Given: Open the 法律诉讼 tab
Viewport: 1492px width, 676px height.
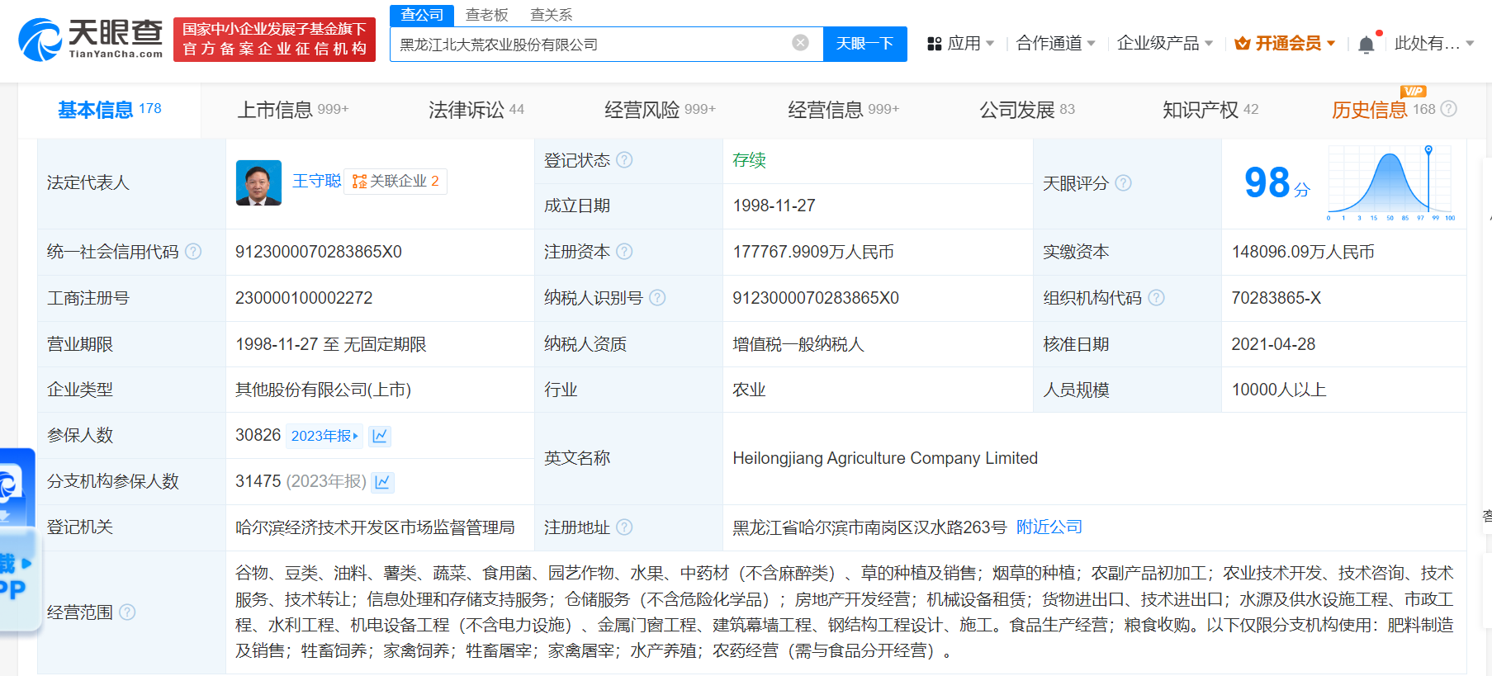Looking at the screenshot, I should (x=476, y=109).
